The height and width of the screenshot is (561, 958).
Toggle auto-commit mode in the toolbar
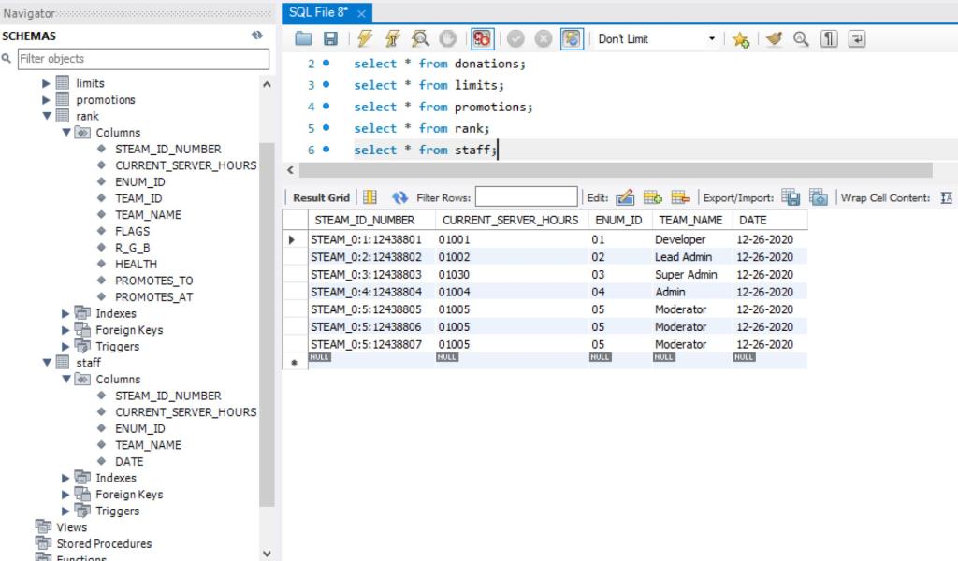571,38
